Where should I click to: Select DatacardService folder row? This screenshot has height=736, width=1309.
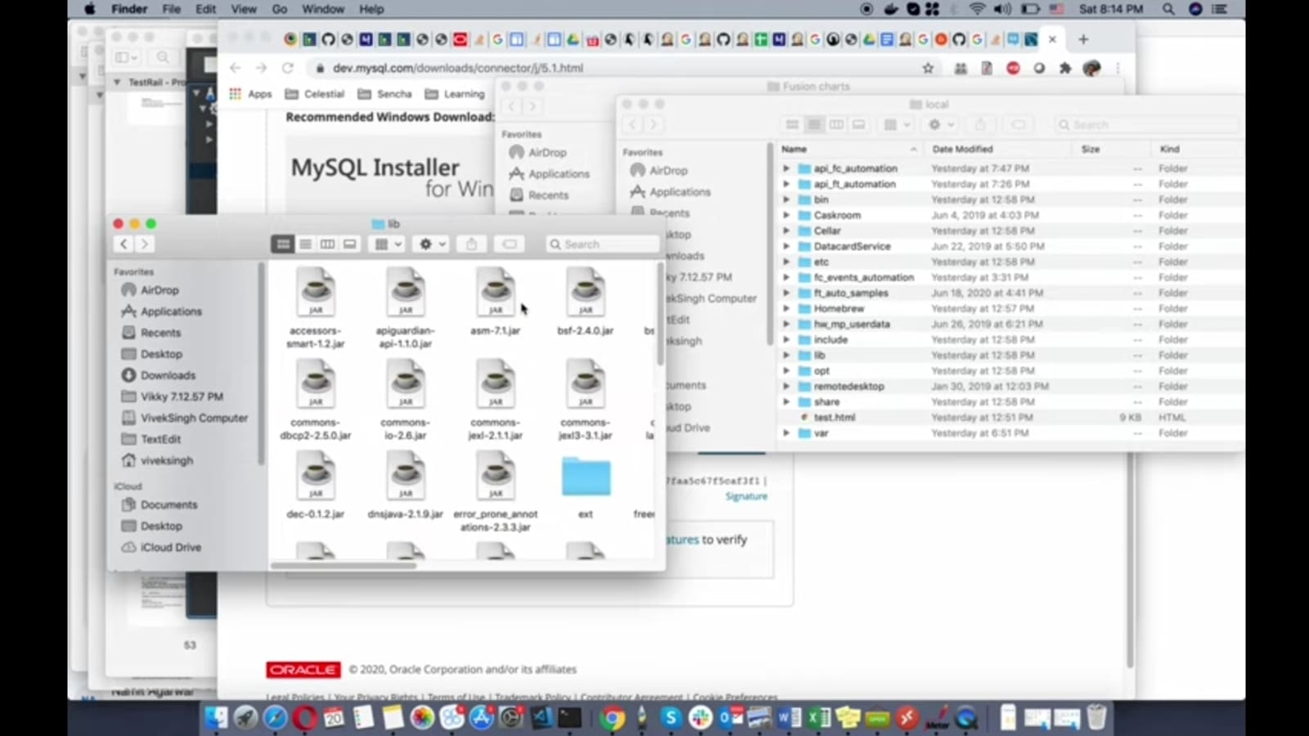(1010, 246)
